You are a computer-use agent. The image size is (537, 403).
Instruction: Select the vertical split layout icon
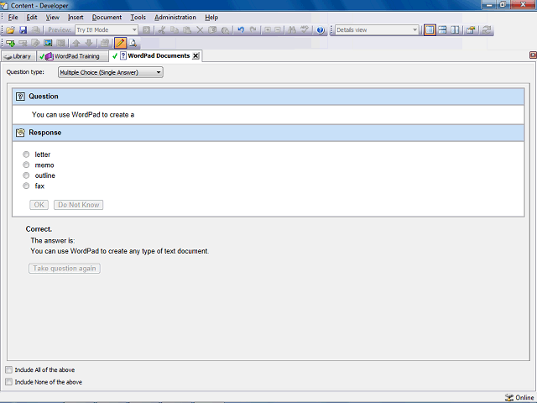[455, 30]
